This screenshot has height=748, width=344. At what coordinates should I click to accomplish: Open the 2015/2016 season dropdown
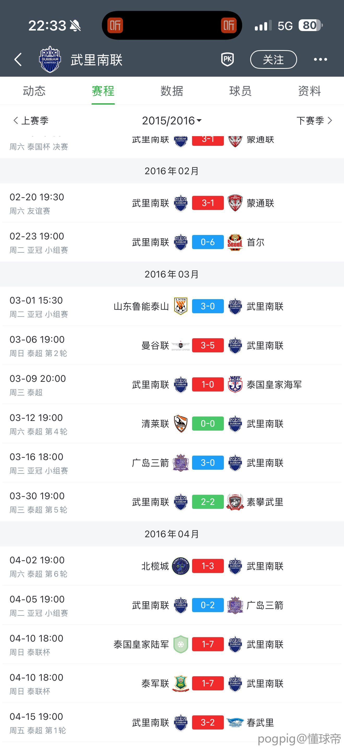[x=172, y=120]
